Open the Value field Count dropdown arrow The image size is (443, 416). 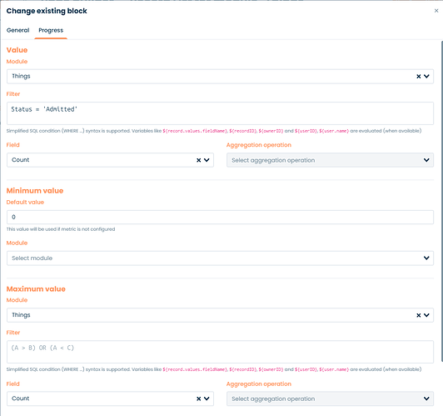[207, 160]
